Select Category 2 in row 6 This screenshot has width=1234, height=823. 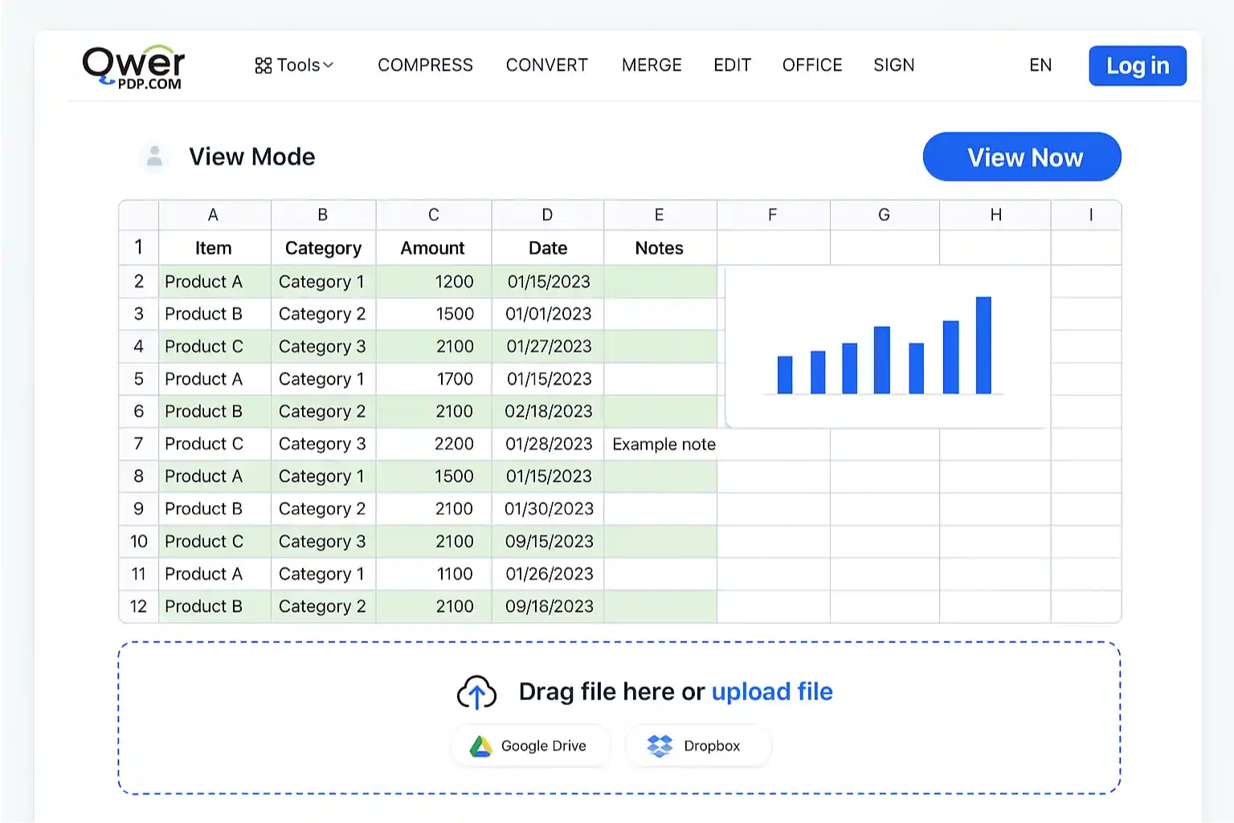pyautogui.click(x=323, y=411)
